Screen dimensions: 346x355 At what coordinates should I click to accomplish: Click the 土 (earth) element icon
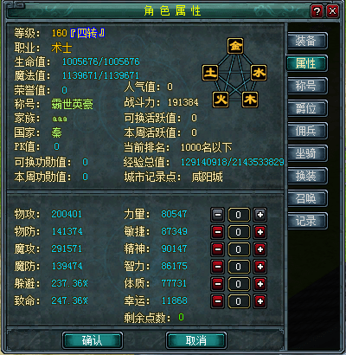point(210,73)
